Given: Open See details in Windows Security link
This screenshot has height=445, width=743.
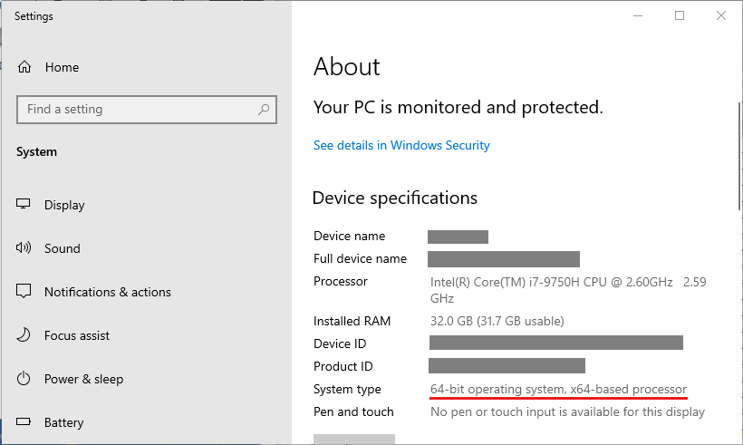Looking at the screenshot, I should coord(401,146).
